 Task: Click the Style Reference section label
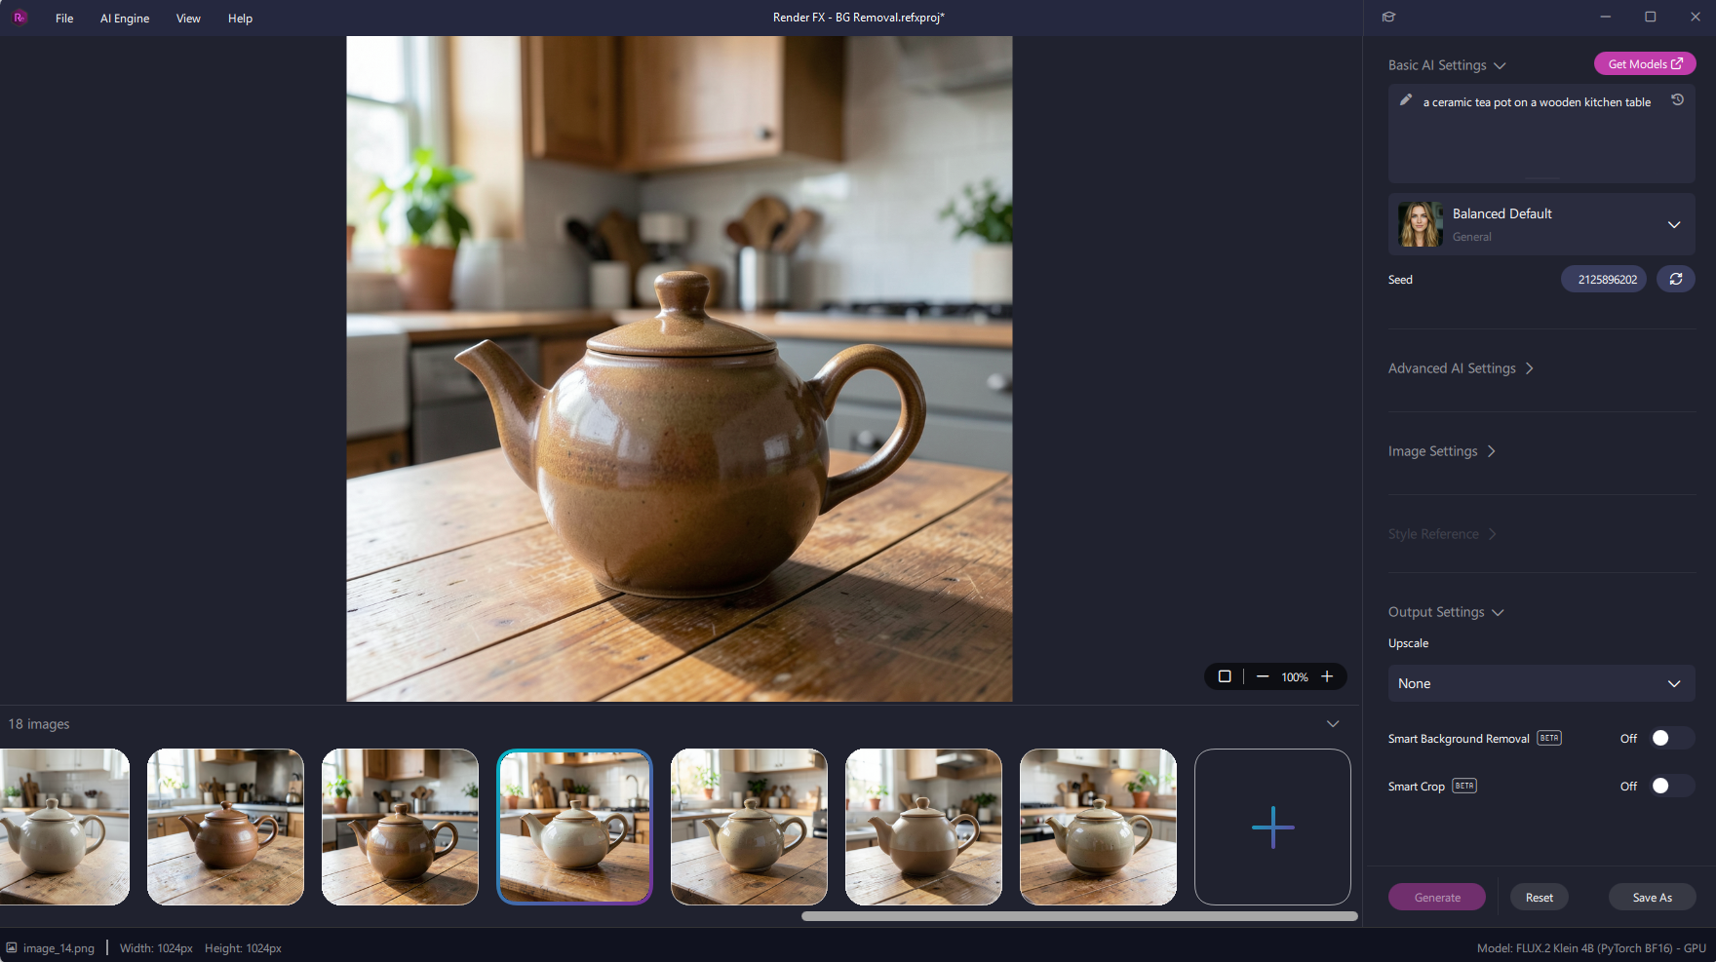[1433, 534]
